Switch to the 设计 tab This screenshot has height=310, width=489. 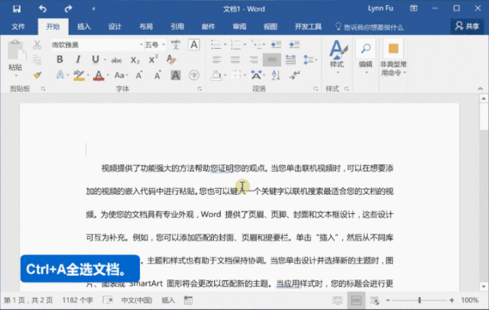tap(115, 27)
